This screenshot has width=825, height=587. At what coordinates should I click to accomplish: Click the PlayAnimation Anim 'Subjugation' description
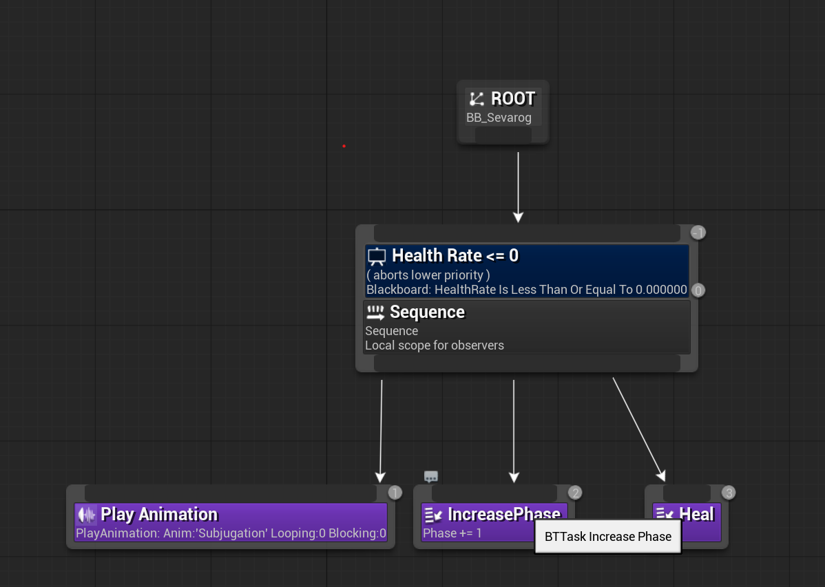pyautogui.click(x=231, y=533)
